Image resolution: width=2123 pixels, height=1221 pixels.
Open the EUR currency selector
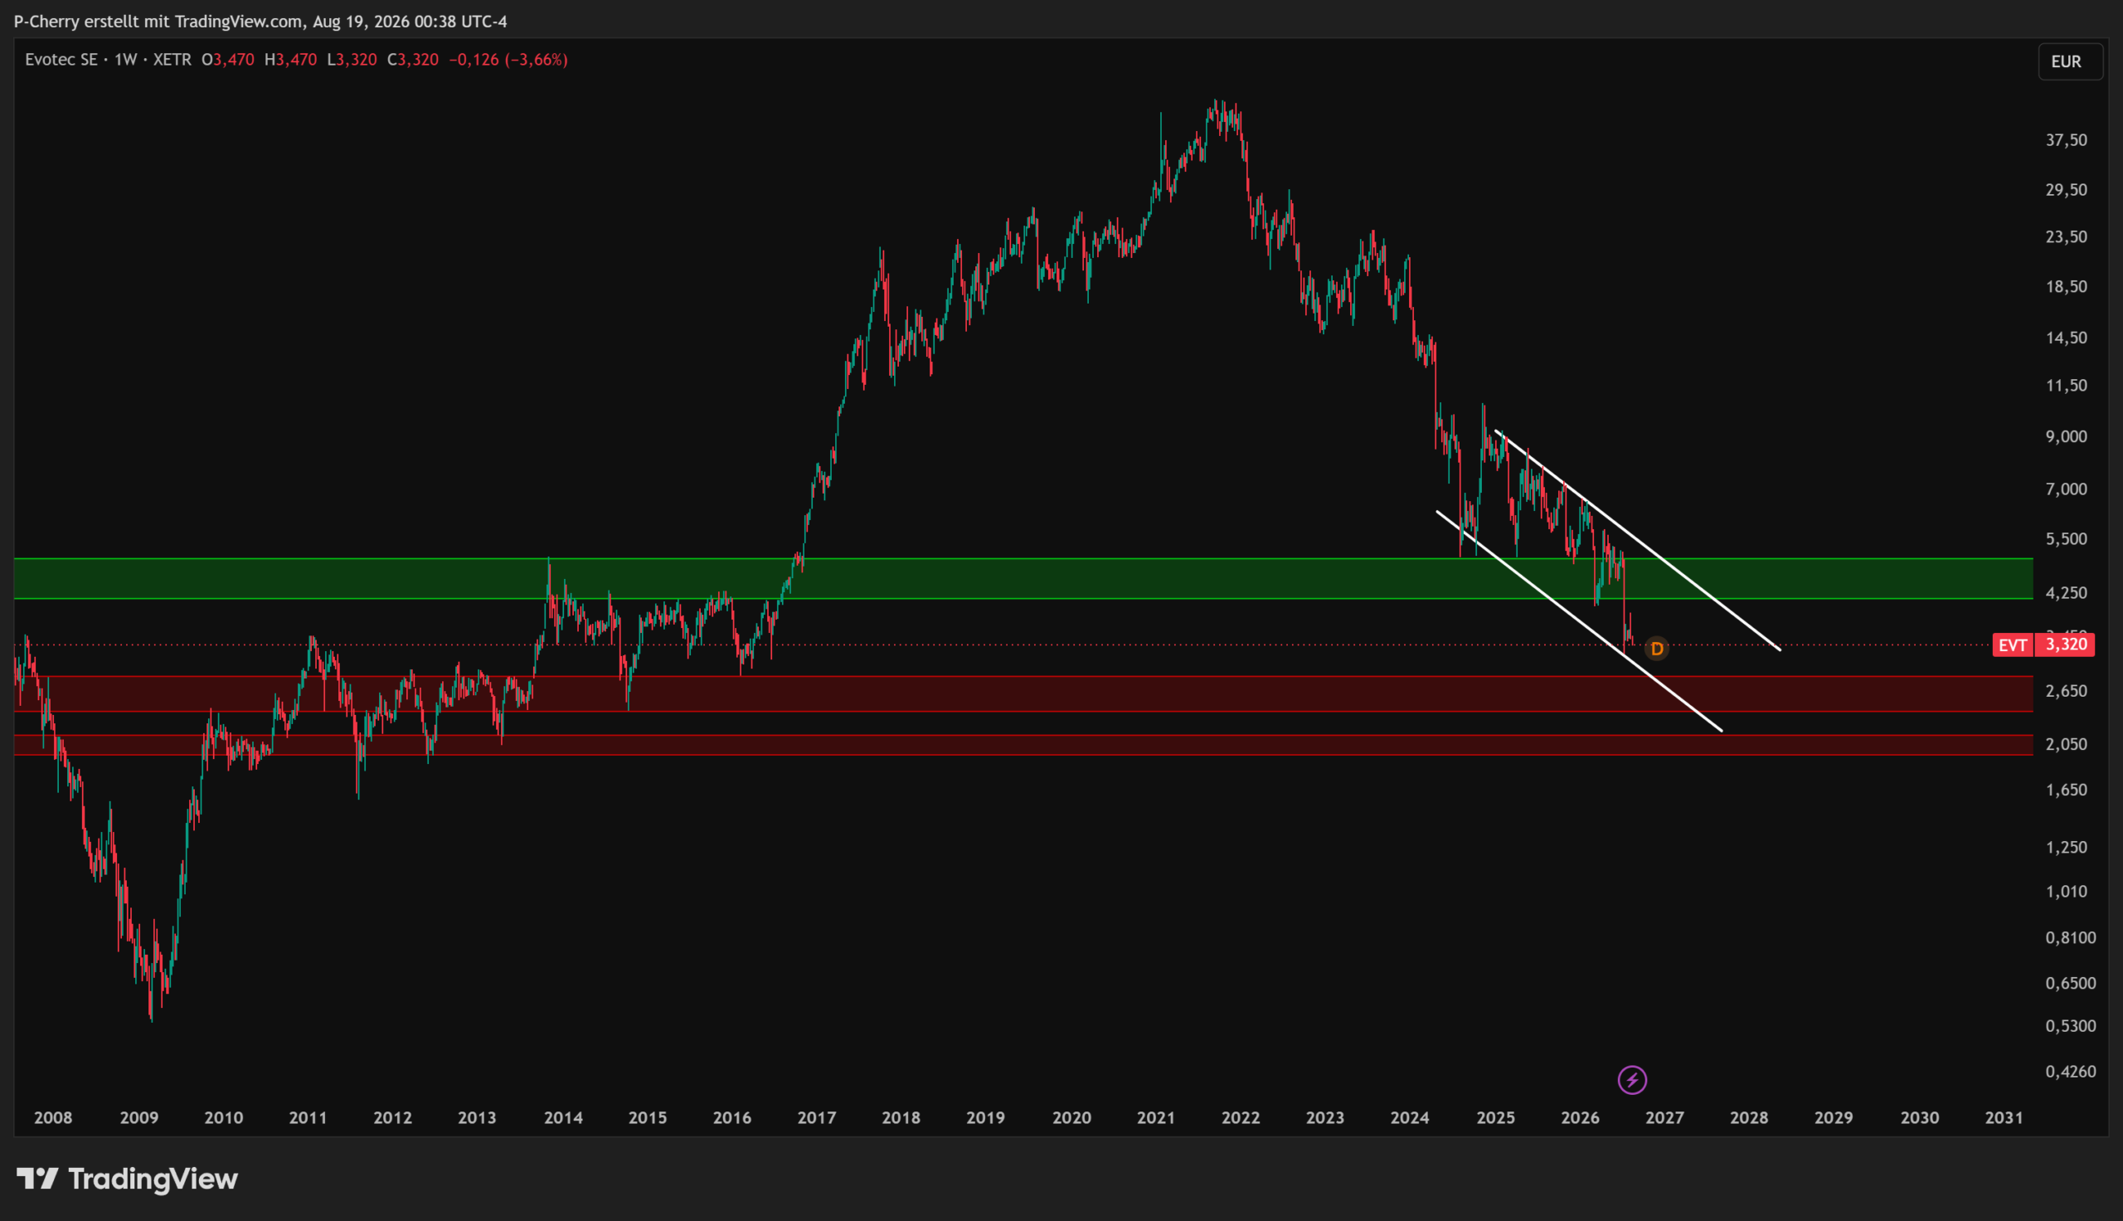coord(2070,61)
